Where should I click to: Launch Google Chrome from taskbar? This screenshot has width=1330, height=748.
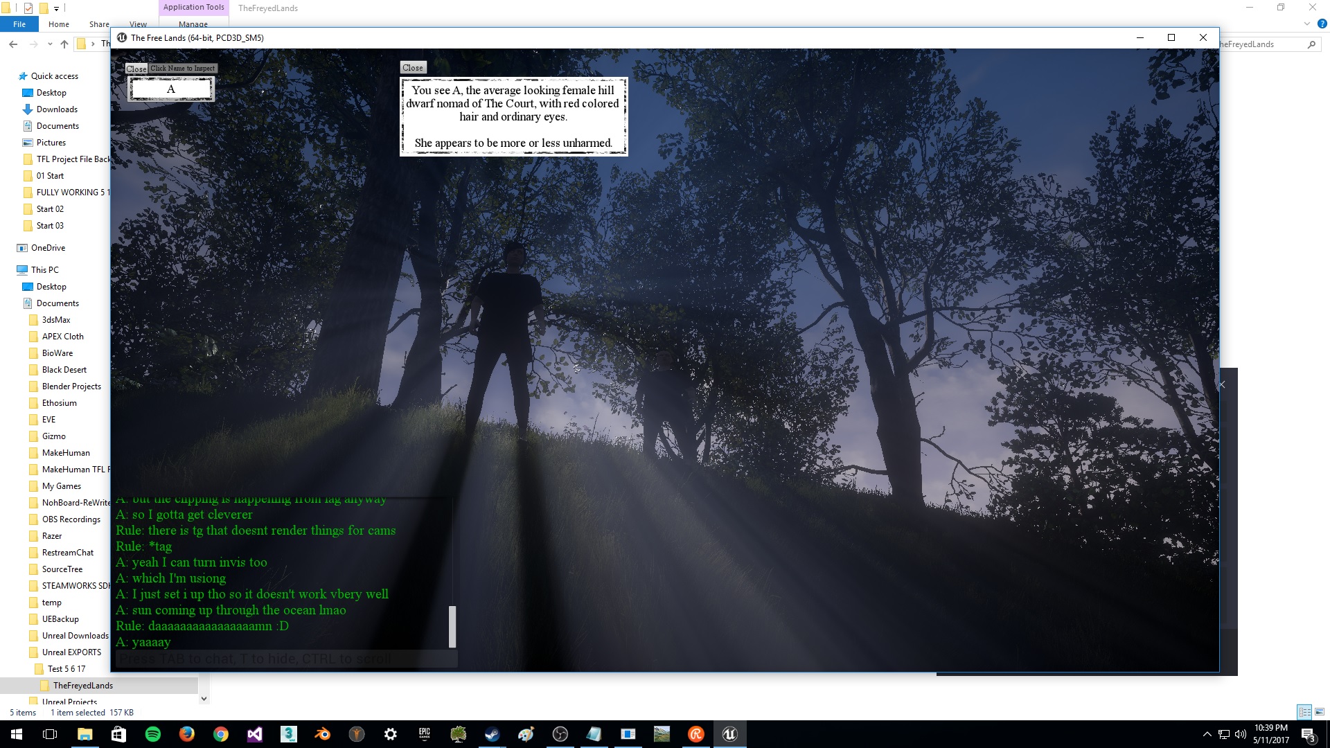(x=220, y=734)
